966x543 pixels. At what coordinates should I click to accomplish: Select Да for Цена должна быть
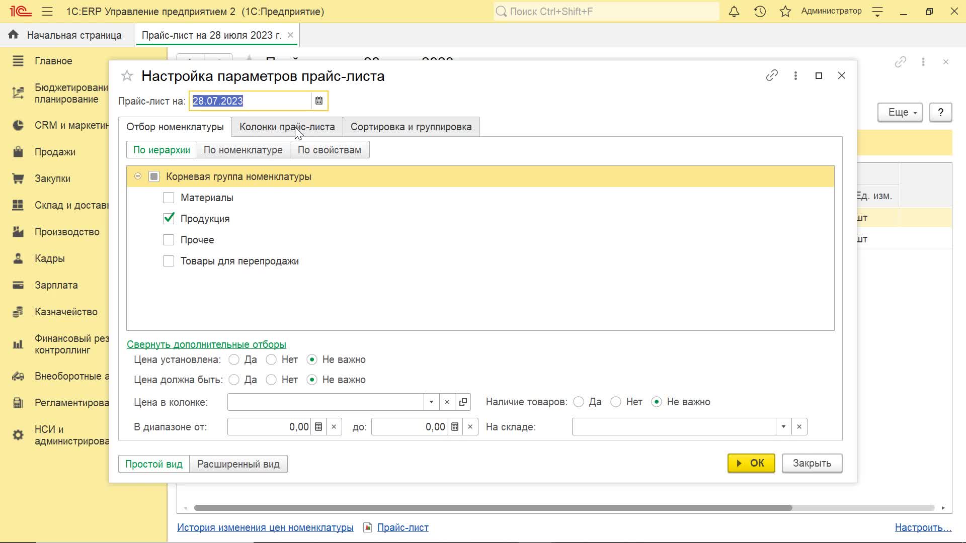(x=234, y=380)
